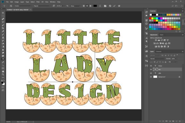The width and height of the screenshot is (185, 123).
Task: Right align text
Action: (x=90, y=6)
